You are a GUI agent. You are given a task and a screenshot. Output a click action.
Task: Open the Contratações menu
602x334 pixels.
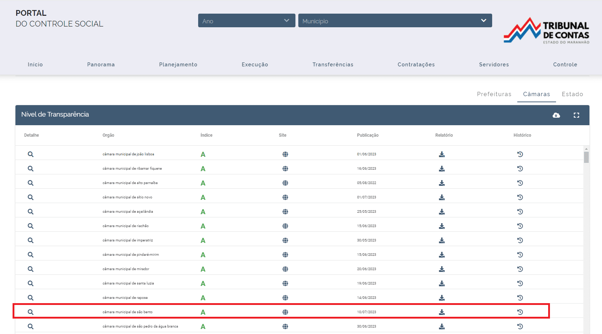pos(416,65)
